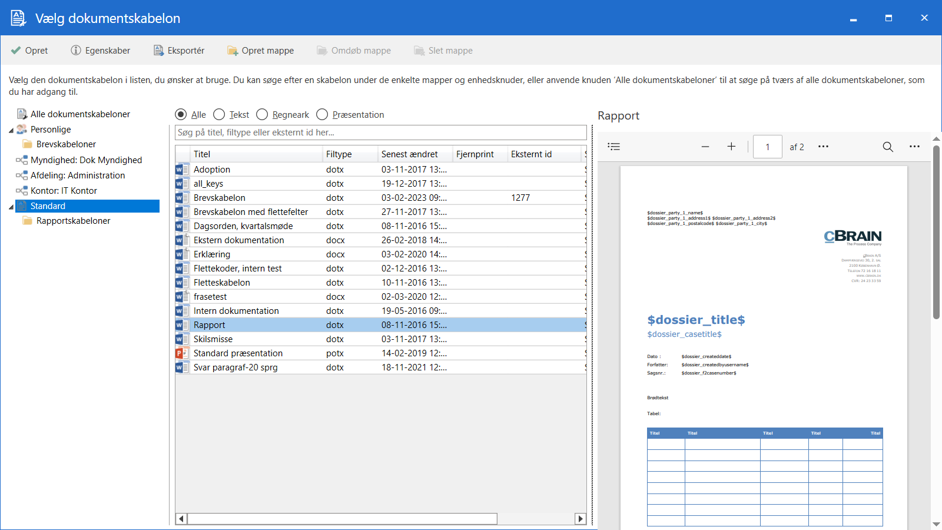Click the template search input field
The width and height of the screenshot is (942, 530).
pyautogui.click(x=380, y=132)
